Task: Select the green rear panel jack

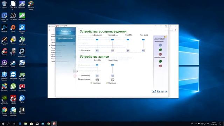Action: pos(160,50)
